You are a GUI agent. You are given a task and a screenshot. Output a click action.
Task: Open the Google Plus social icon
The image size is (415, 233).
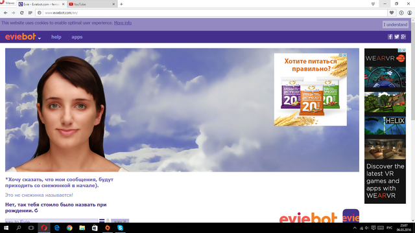click(403, 37)
